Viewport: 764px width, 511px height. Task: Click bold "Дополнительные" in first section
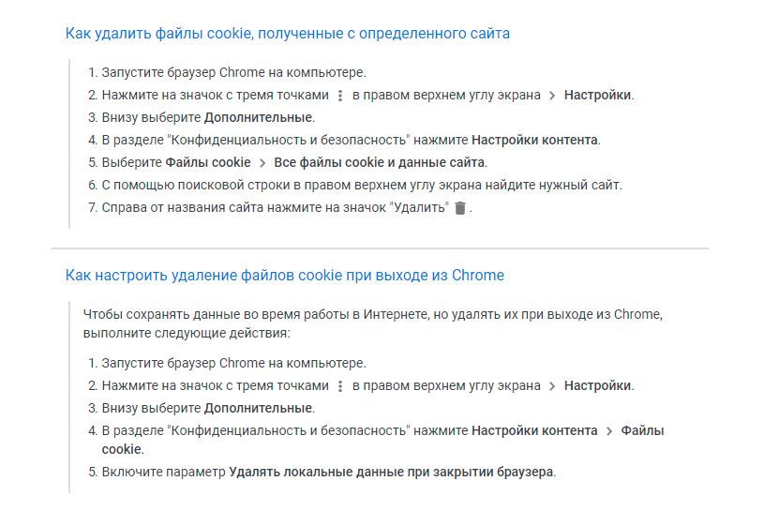[258, 118]
